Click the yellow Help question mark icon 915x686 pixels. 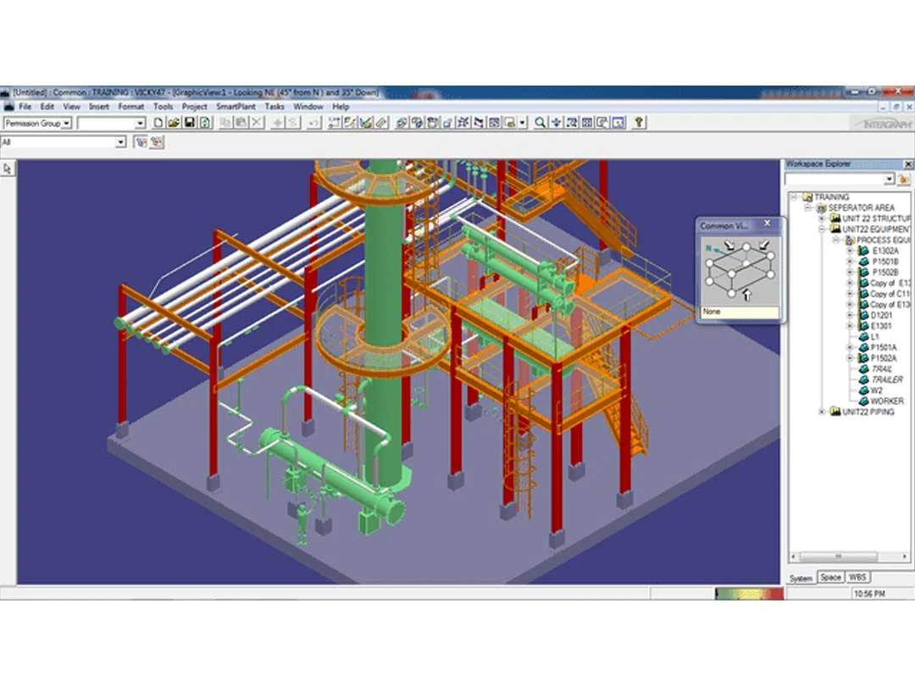coord(639,123)
